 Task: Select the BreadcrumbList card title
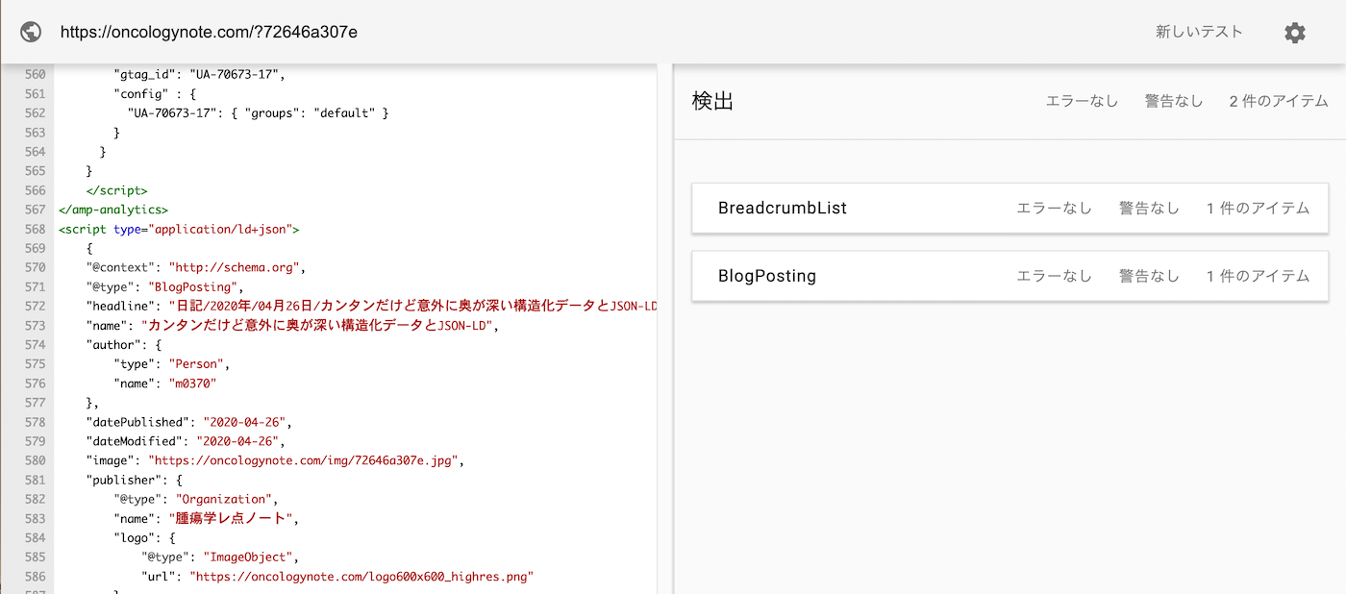[783, 208]
